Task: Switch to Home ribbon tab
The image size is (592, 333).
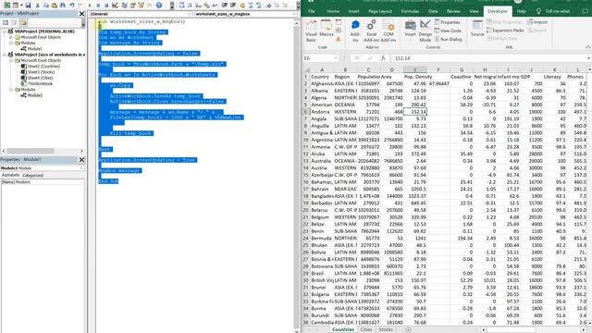Action: [x=333, y=11]
